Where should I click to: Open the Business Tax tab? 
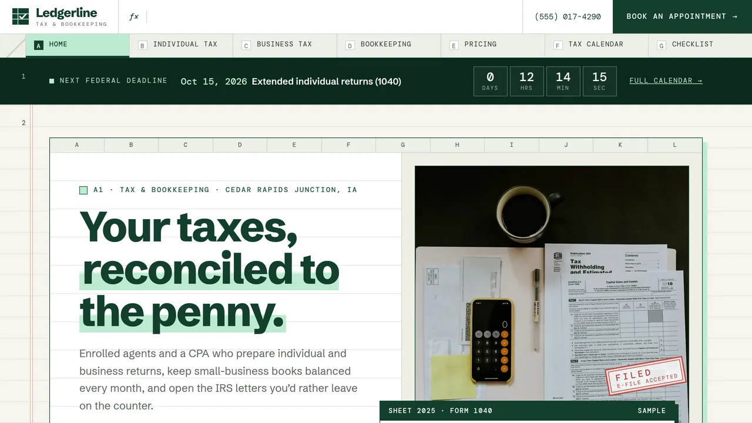(x=285, y=45)
